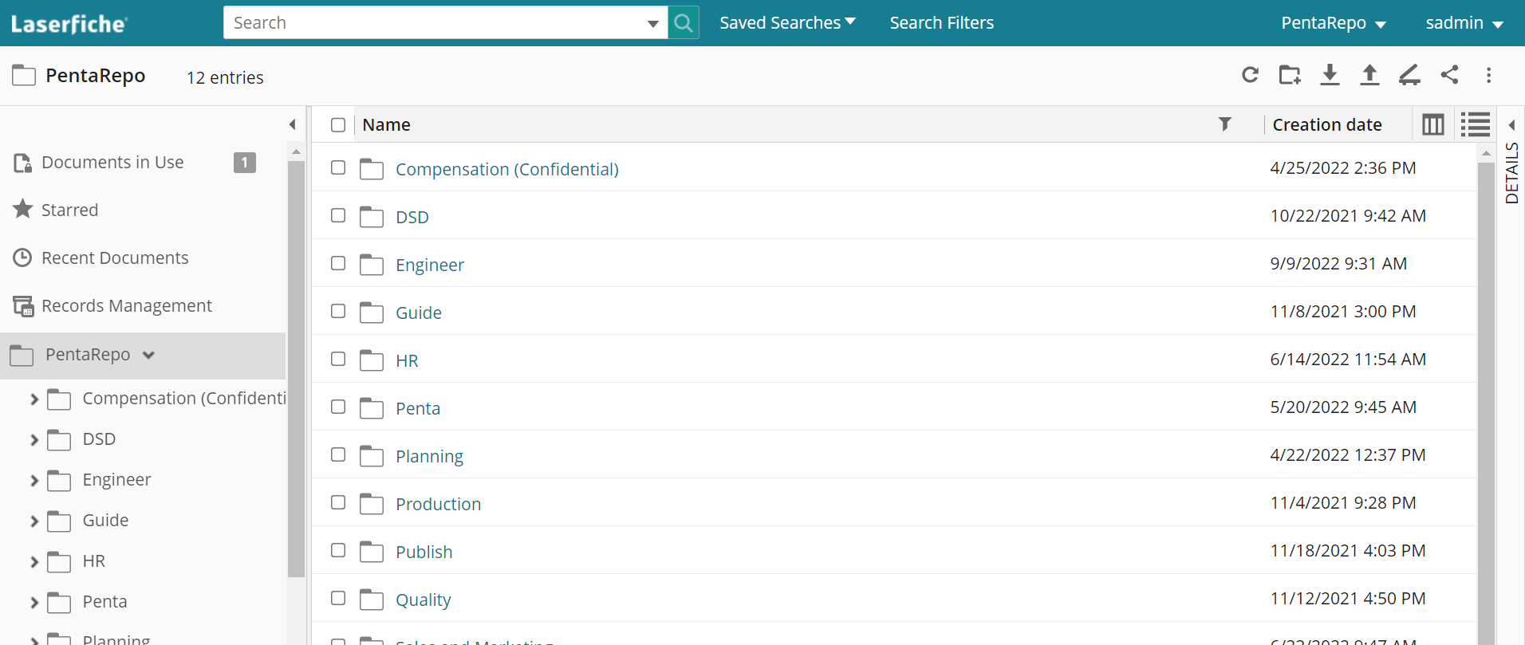Expand the Engineer tree node
This screenshot has width=1525, height=645.
34,480
